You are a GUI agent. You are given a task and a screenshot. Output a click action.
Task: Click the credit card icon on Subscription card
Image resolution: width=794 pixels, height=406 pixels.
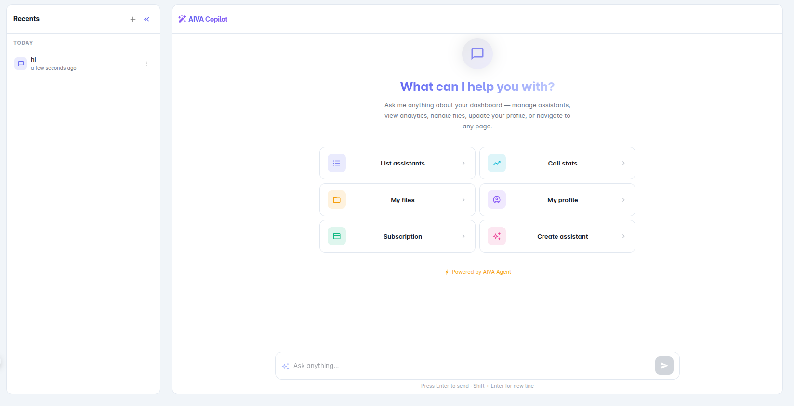(337, 236)
